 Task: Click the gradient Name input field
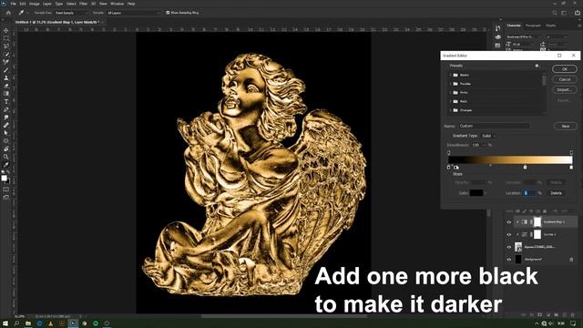click(494, 126)
